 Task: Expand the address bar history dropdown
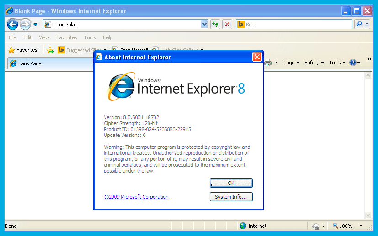point(204,24)
